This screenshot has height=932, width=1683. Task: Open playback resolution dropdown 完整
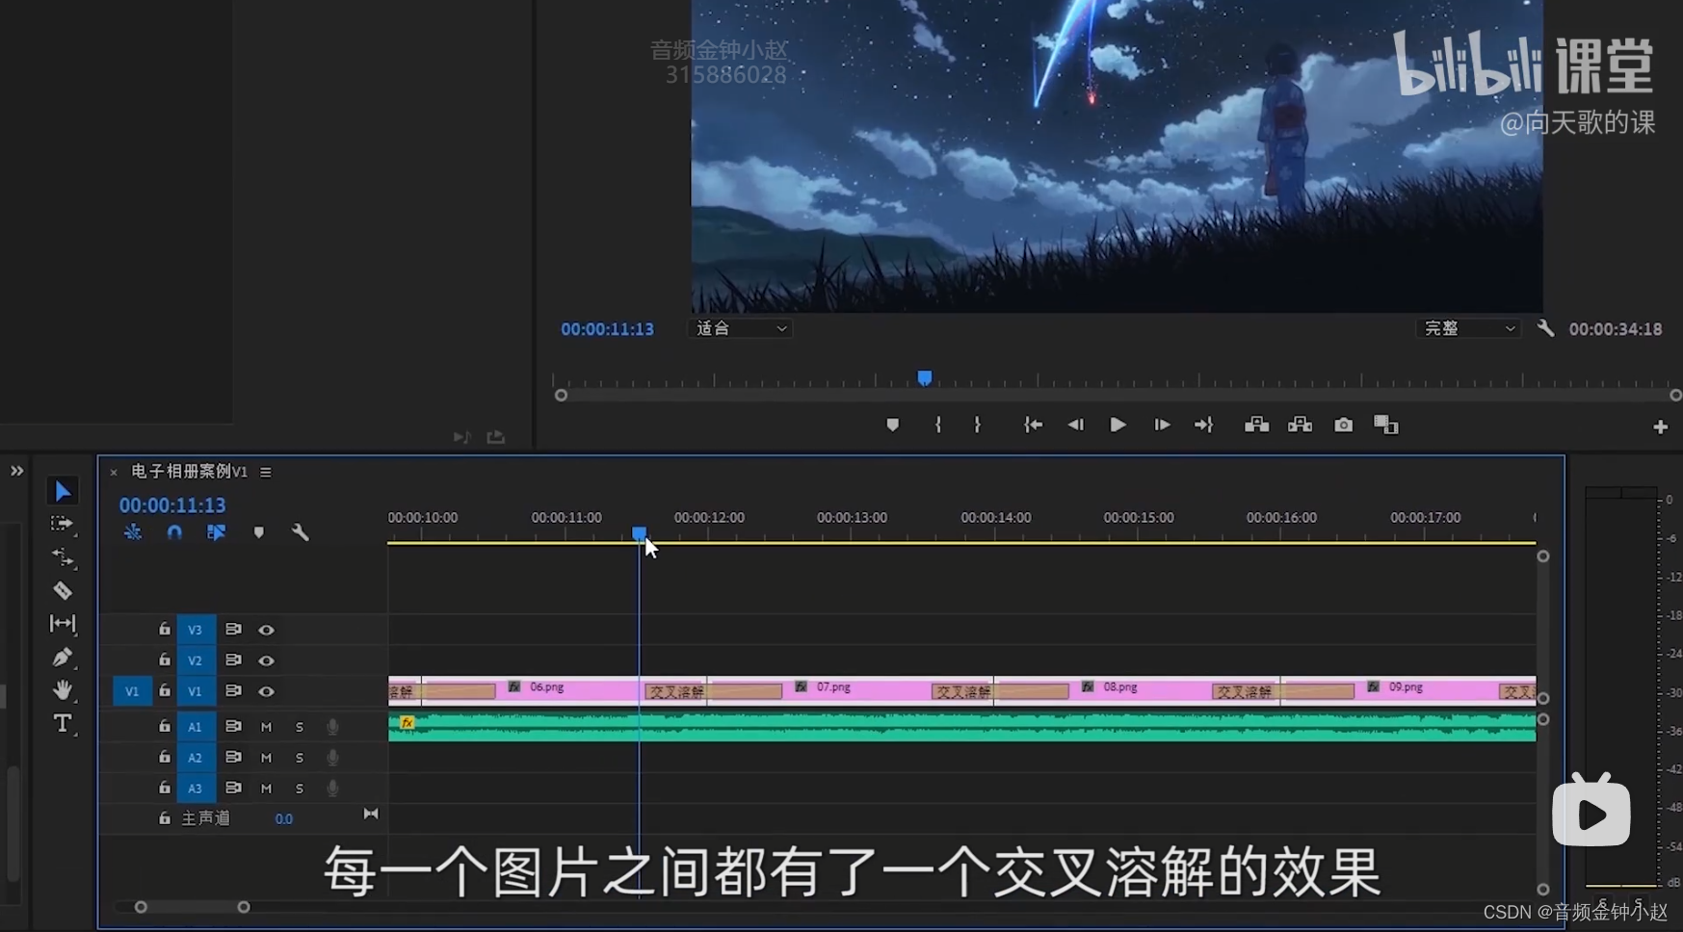(1467, 328)
